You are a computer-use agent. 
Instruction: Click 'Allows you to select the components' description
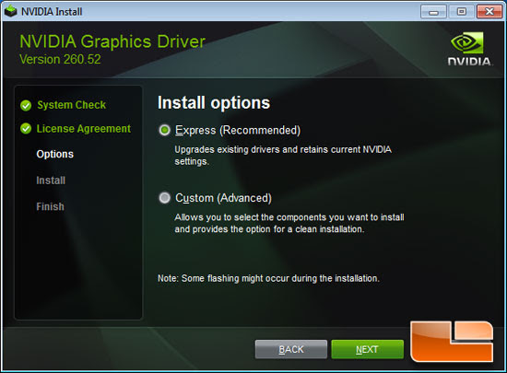tap(289, 223)
